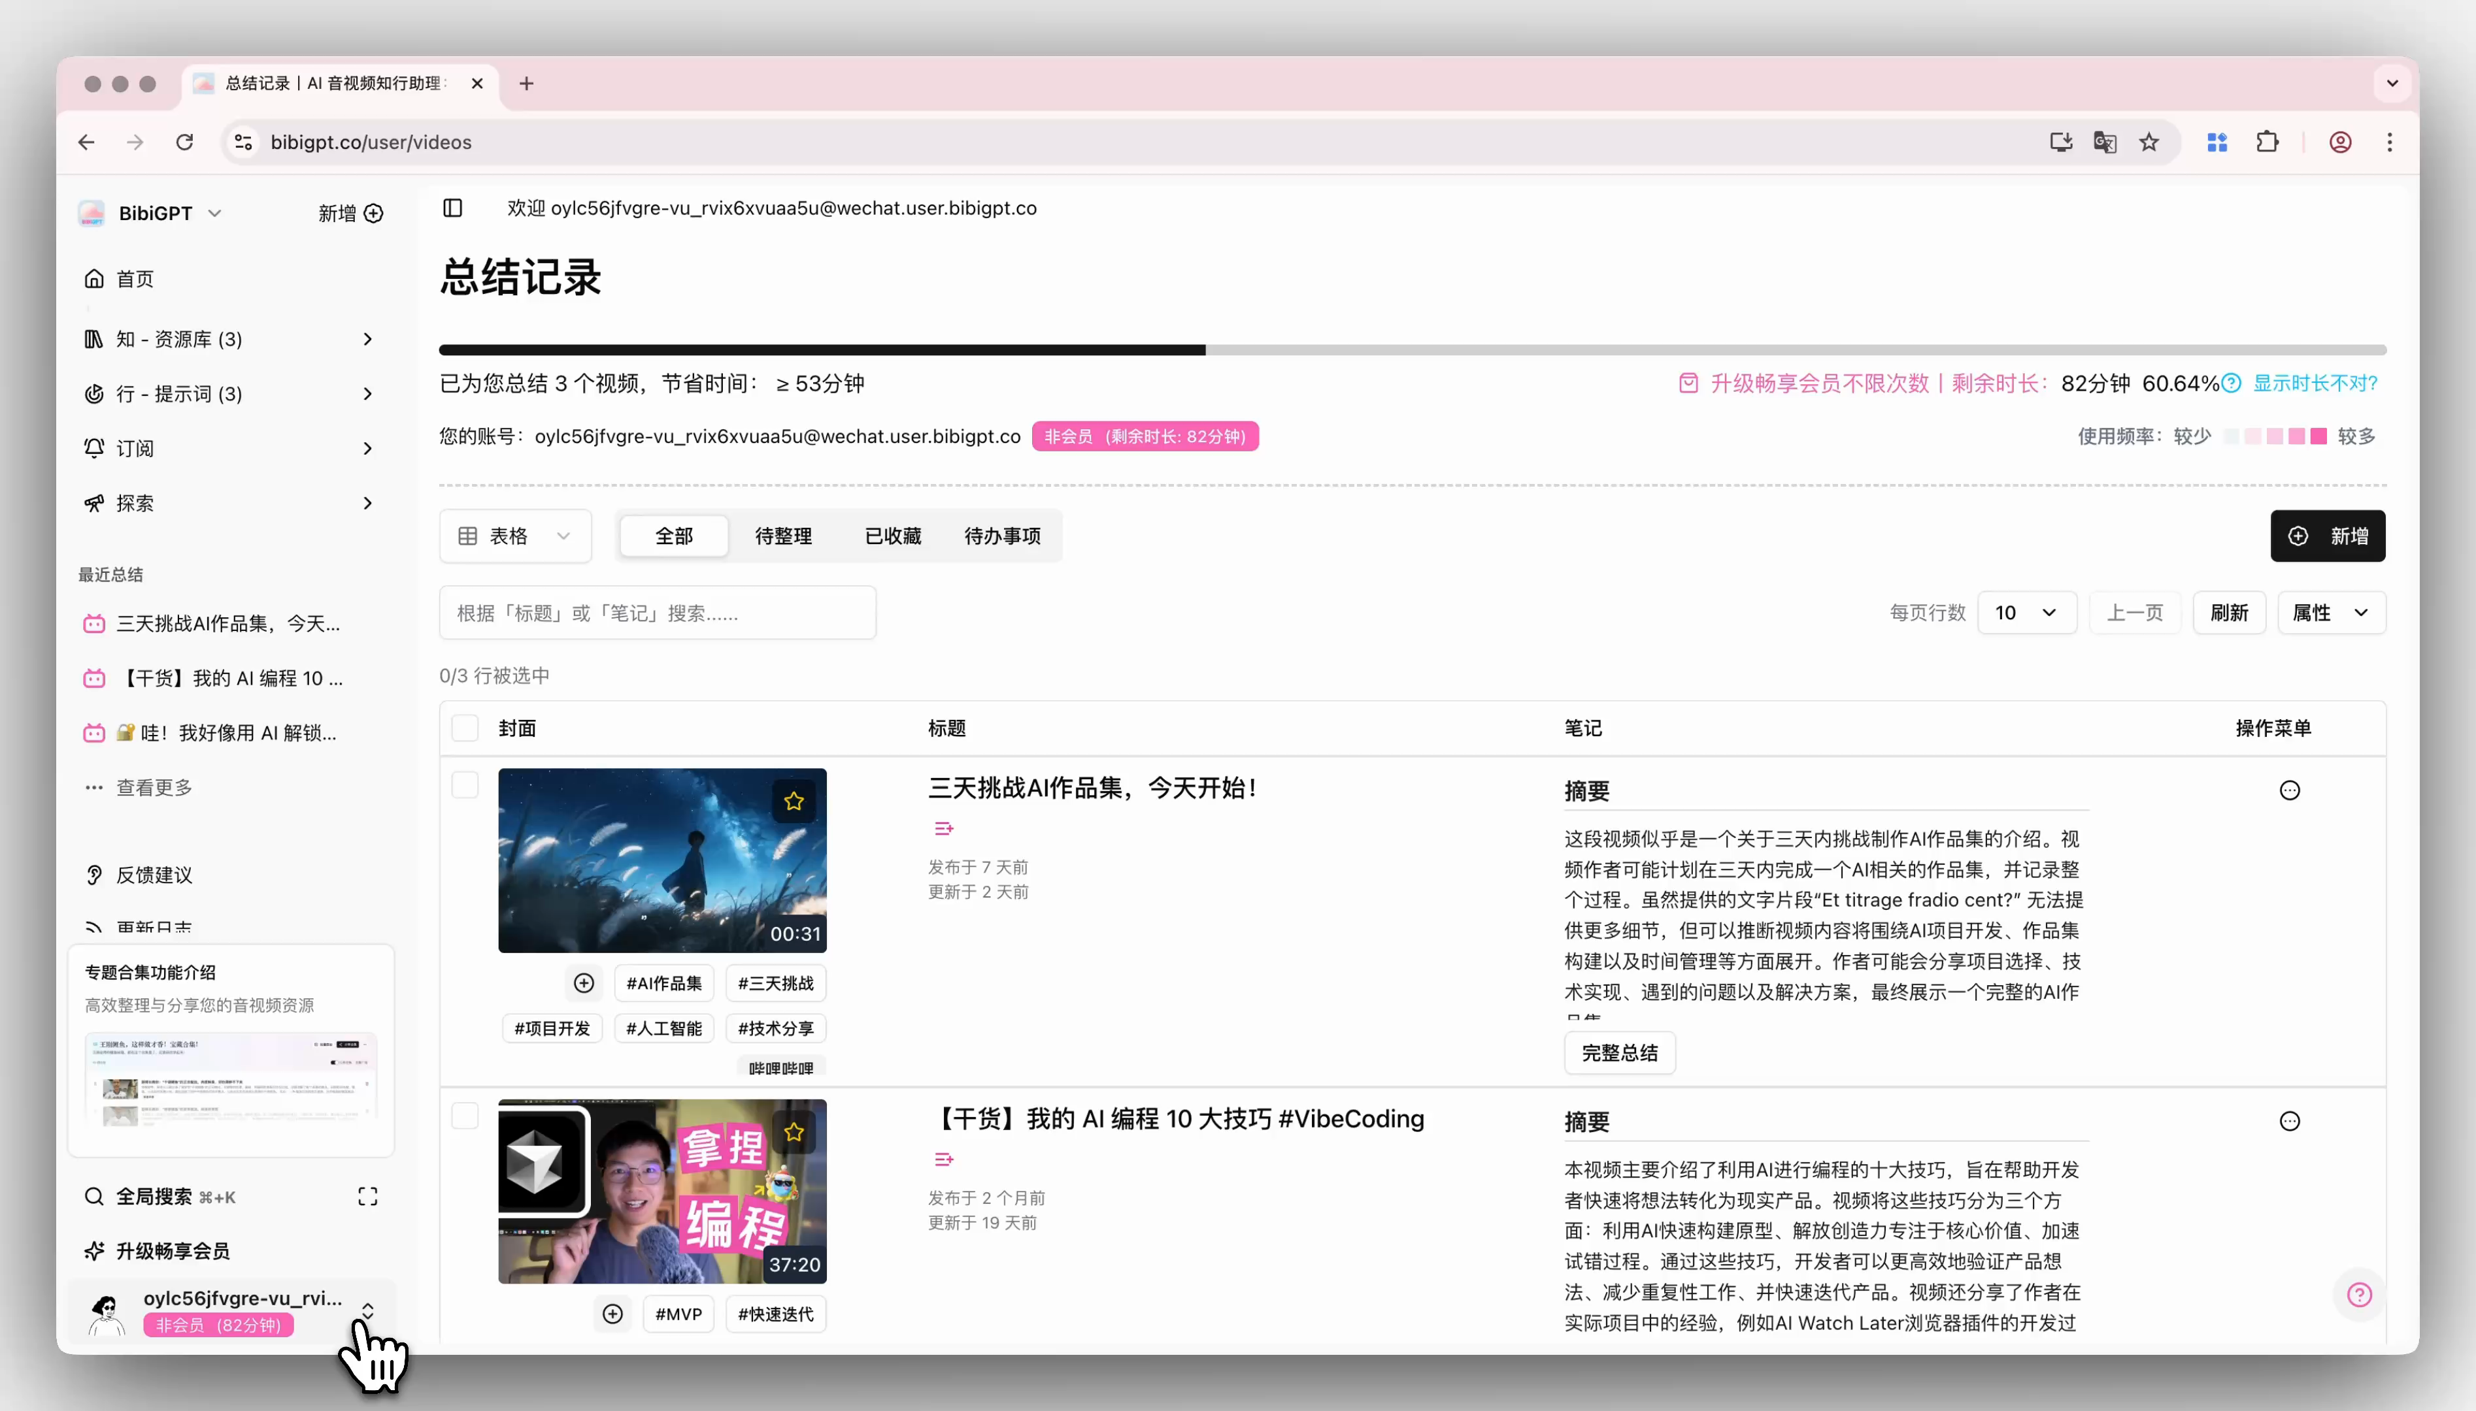Click 升级畅享会员不限次数 upgrade link
The height and width of the screenshot is (1411, 2476).
(x=1820, y=383)
